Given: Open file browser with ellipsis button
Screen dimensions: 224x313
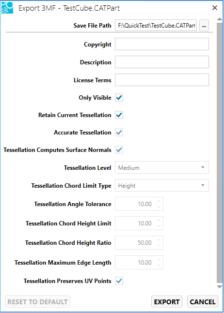Looking at the screenshot, I should [204, 25].
